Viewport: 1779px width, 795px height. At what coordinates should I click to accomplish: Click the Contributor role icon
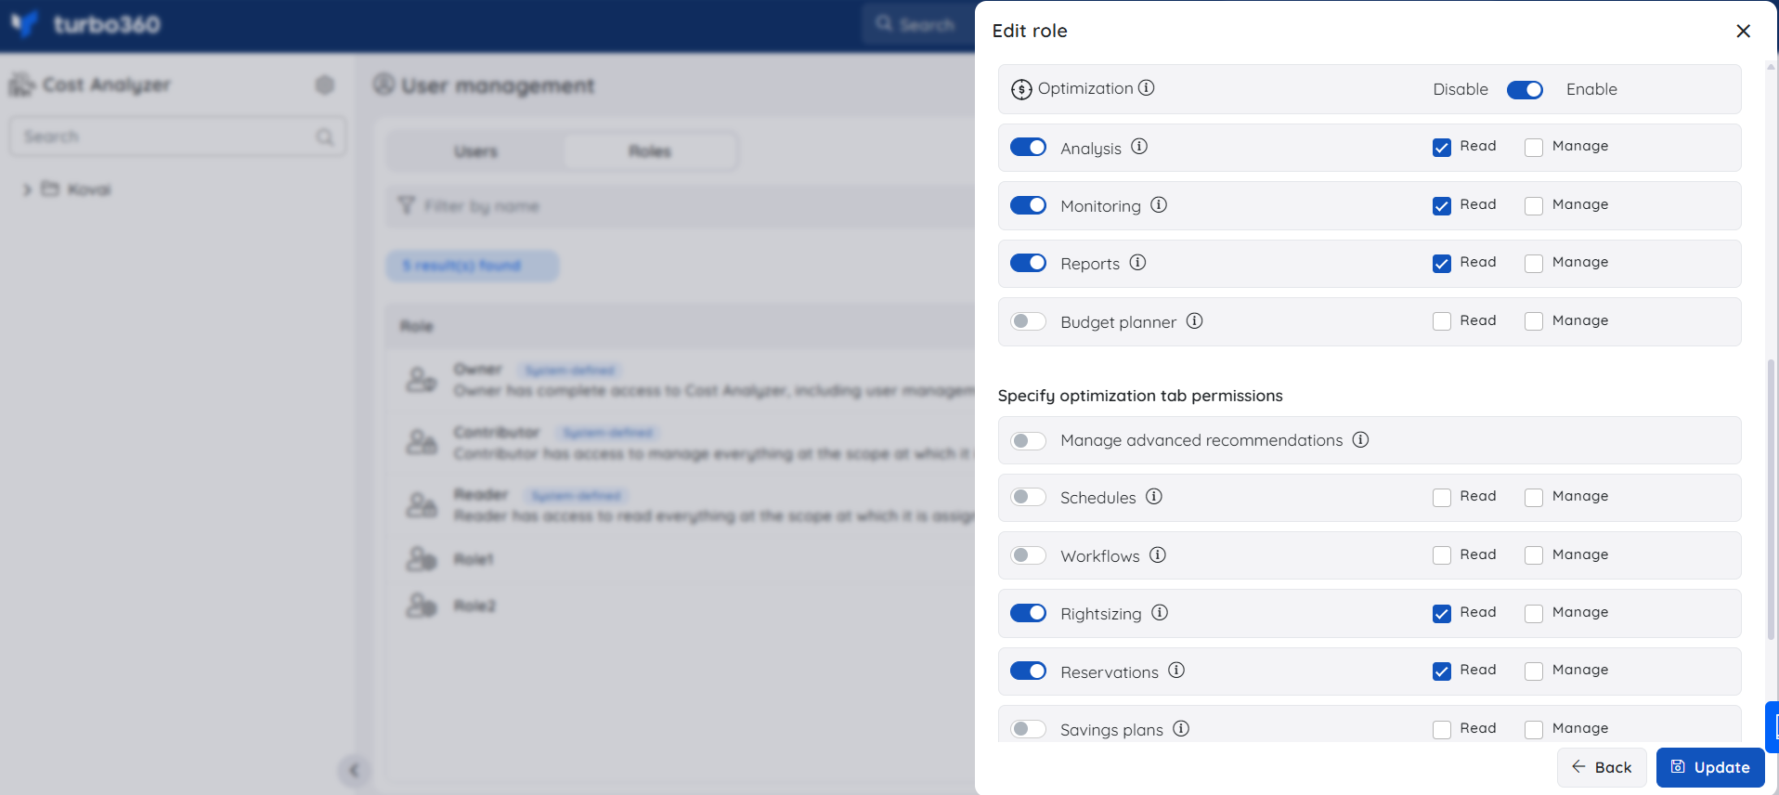click(x=422, y=442)
